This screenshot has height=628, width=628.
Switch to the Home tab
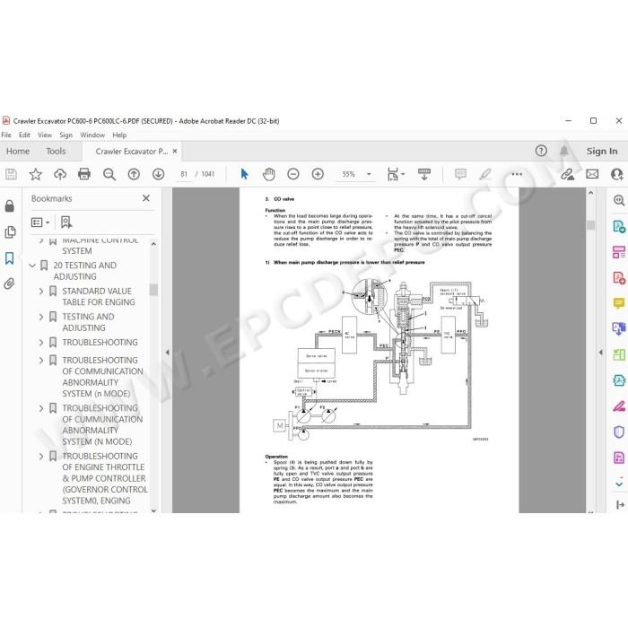point(18,151)
